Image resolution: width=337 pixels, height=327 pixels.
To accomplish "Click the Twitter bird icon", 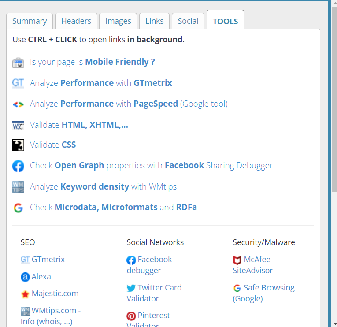I will pyautogui.click(x=131, y=288).
